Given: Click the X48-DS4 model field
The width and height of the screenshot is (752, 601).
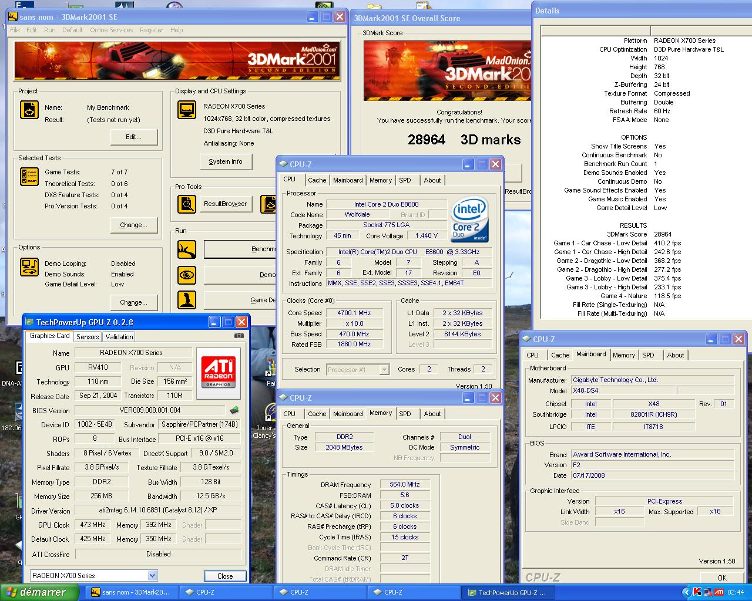Looking at the screenshot, I should [x=623, y=390].
